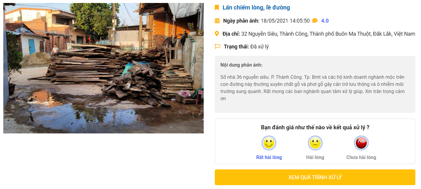The image size is (421, 189).
Task: Click the flag icon next to status
Action: click(217, 47)
